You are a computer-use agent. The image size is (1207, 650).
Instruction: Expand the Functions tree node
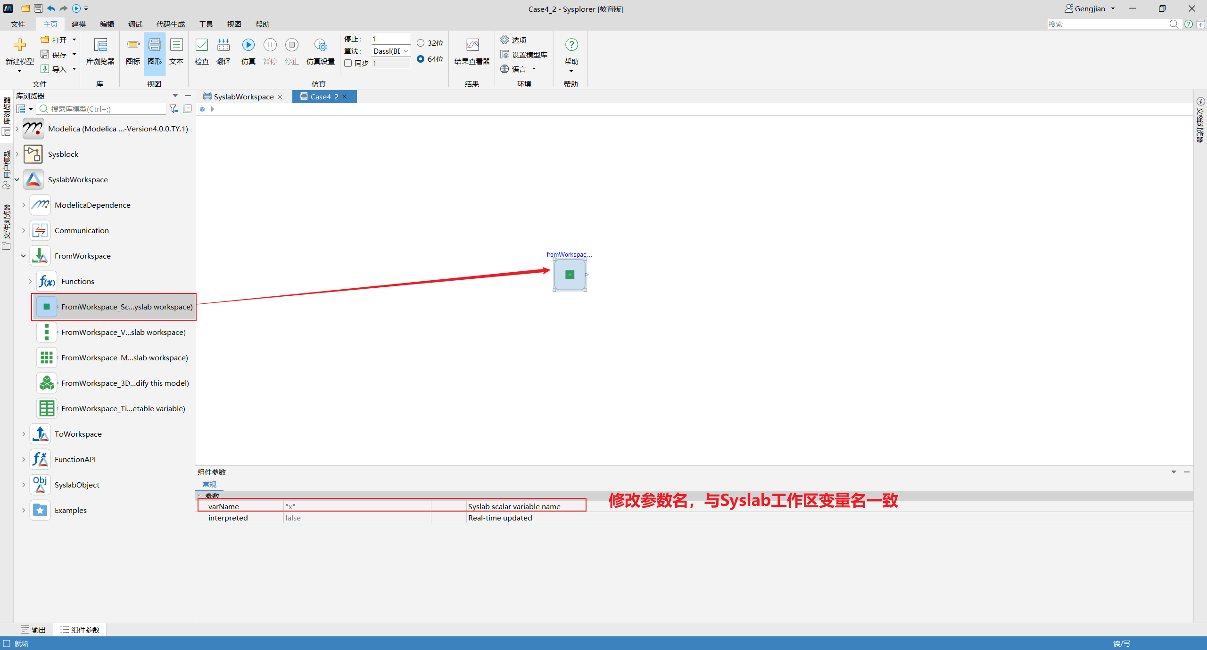[x=30, y=281]
